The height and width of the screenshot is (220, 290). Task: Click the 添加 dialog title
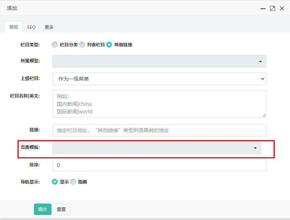(12, 8)
